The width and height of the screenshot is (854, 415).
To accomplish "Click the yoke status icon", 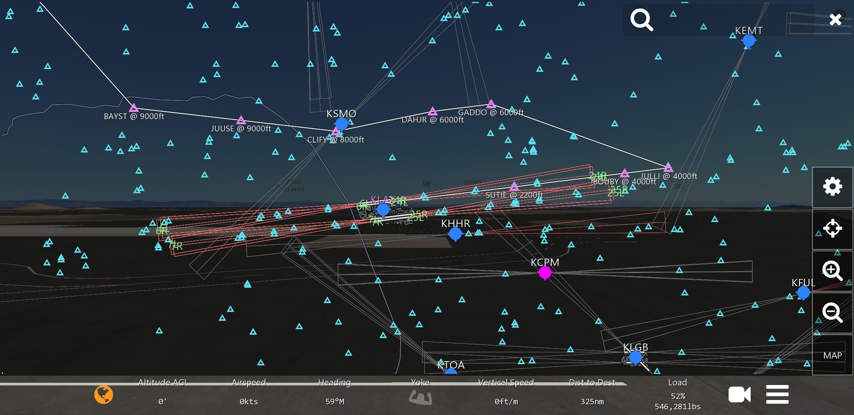I will (420, 397).
